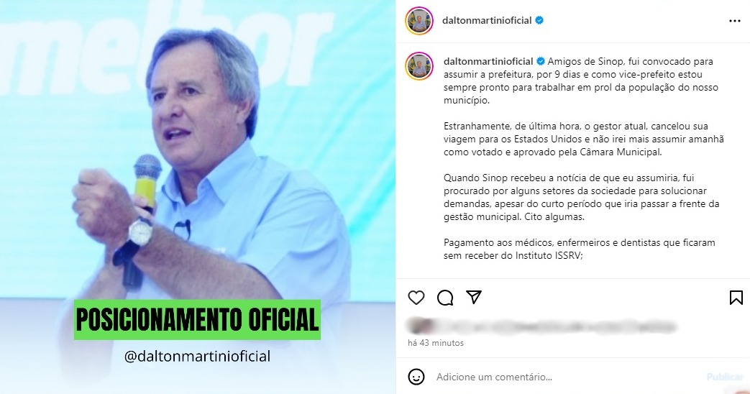Click the 'há 43 minutos' timestamp

(x=436, y=343)
